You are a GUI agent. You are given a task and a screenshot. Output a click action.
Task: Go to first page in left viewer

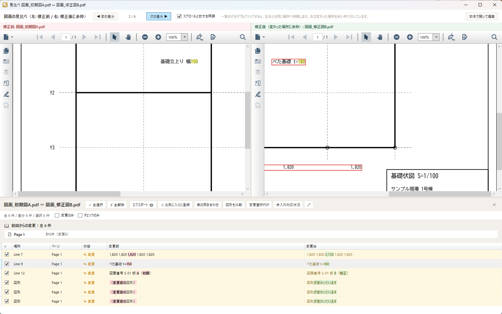click(40, 37)
